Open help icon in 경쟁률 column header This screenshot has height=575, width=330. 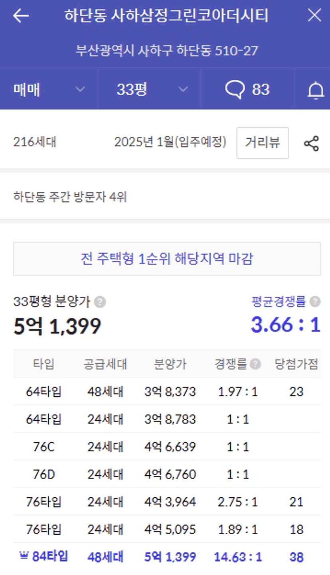point(255,364)
